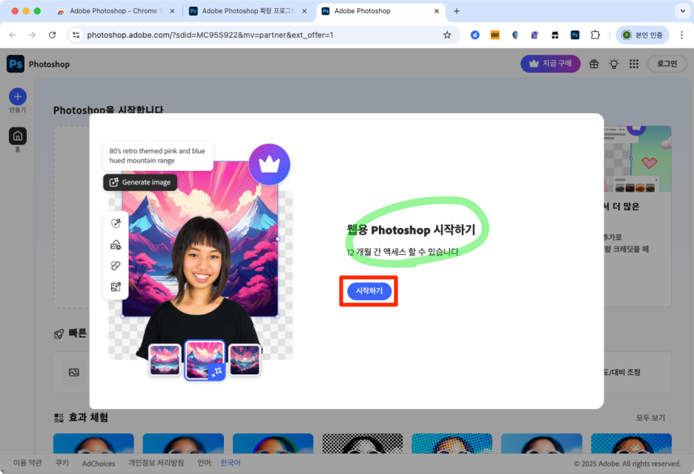Select the home 홈 sidebar icon
The height and width of the screenshot is (474, 694).
tap(18, 136)
